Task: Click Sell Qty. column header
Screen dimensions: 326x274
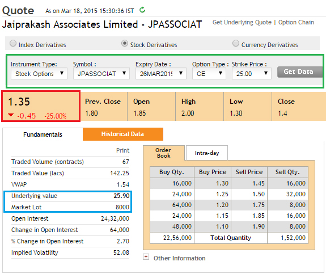Action: pyautogui.click(x=288, y=172)
